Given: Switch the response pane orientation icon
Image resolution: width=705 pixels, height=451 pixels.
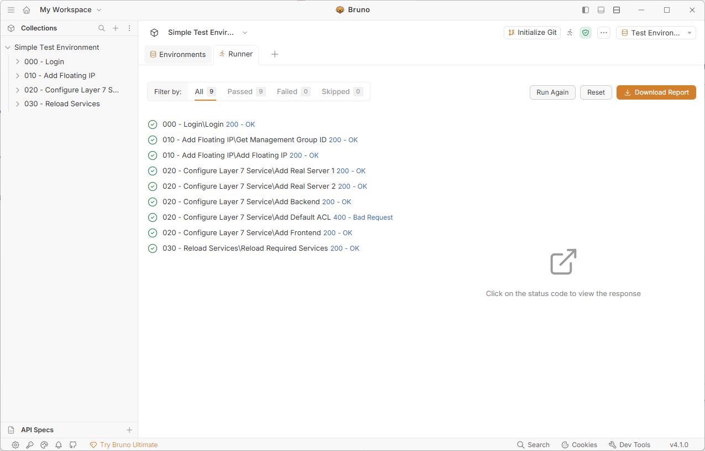Looking at the screenshot, I should point(617,10).
